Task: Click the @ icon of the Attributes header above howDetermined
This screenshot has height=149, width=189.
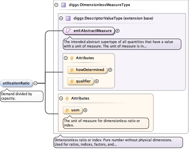Action: point(72,58)
